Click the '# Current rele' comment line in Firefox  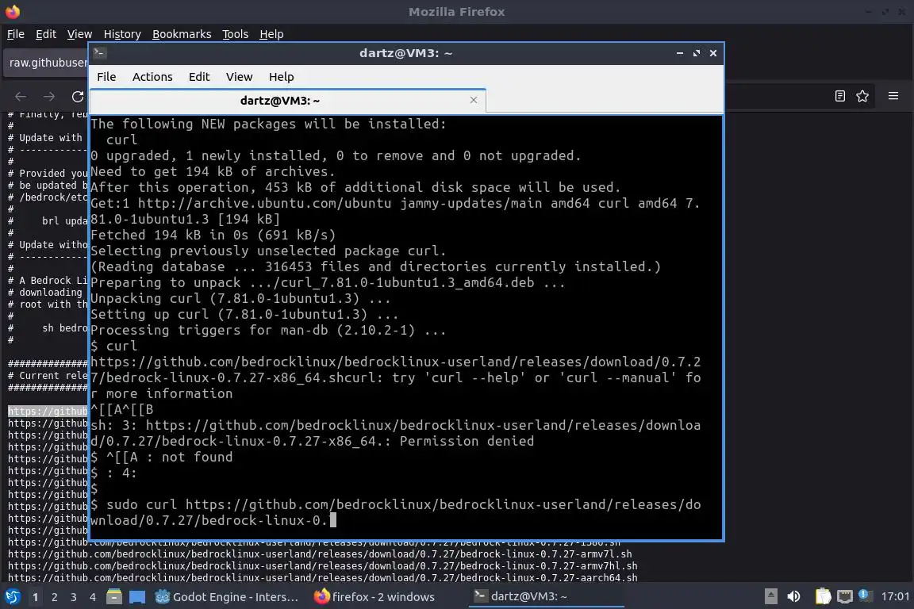[48, 376]
